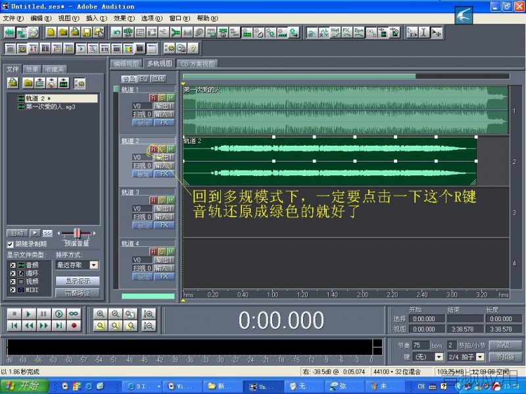
Task: Choose output device for 轨道 4 via 输出1
Action: click(164, 259)
